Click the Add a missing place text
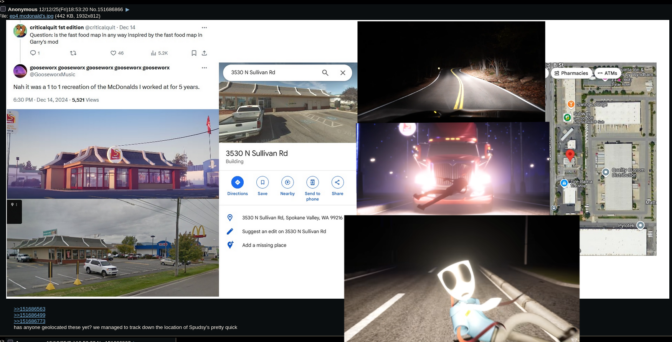 point(264,245)
